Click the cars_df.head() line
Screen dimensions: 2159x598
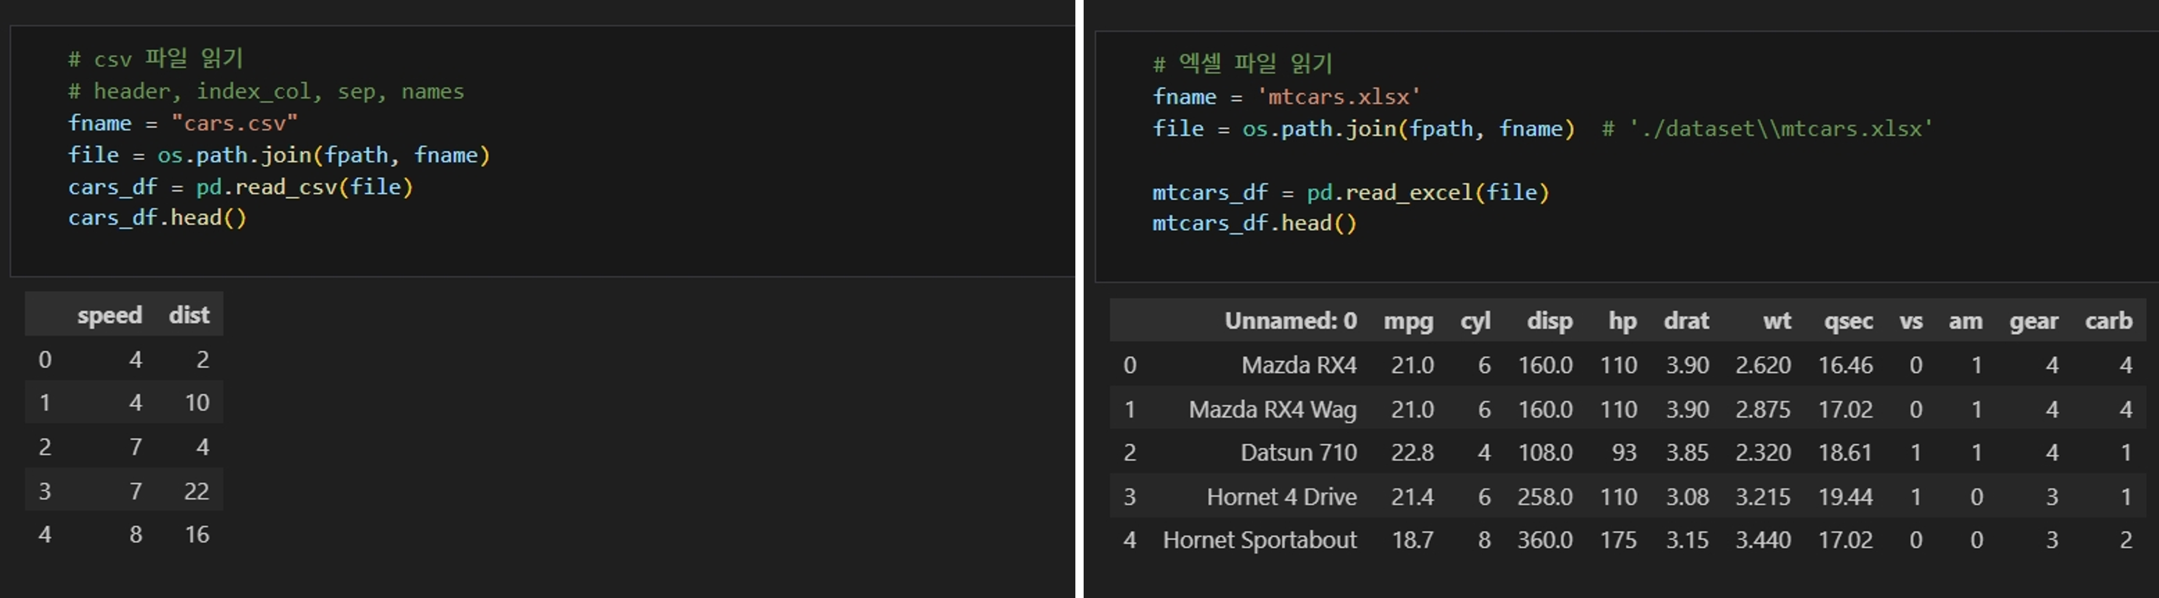point(157,218)
